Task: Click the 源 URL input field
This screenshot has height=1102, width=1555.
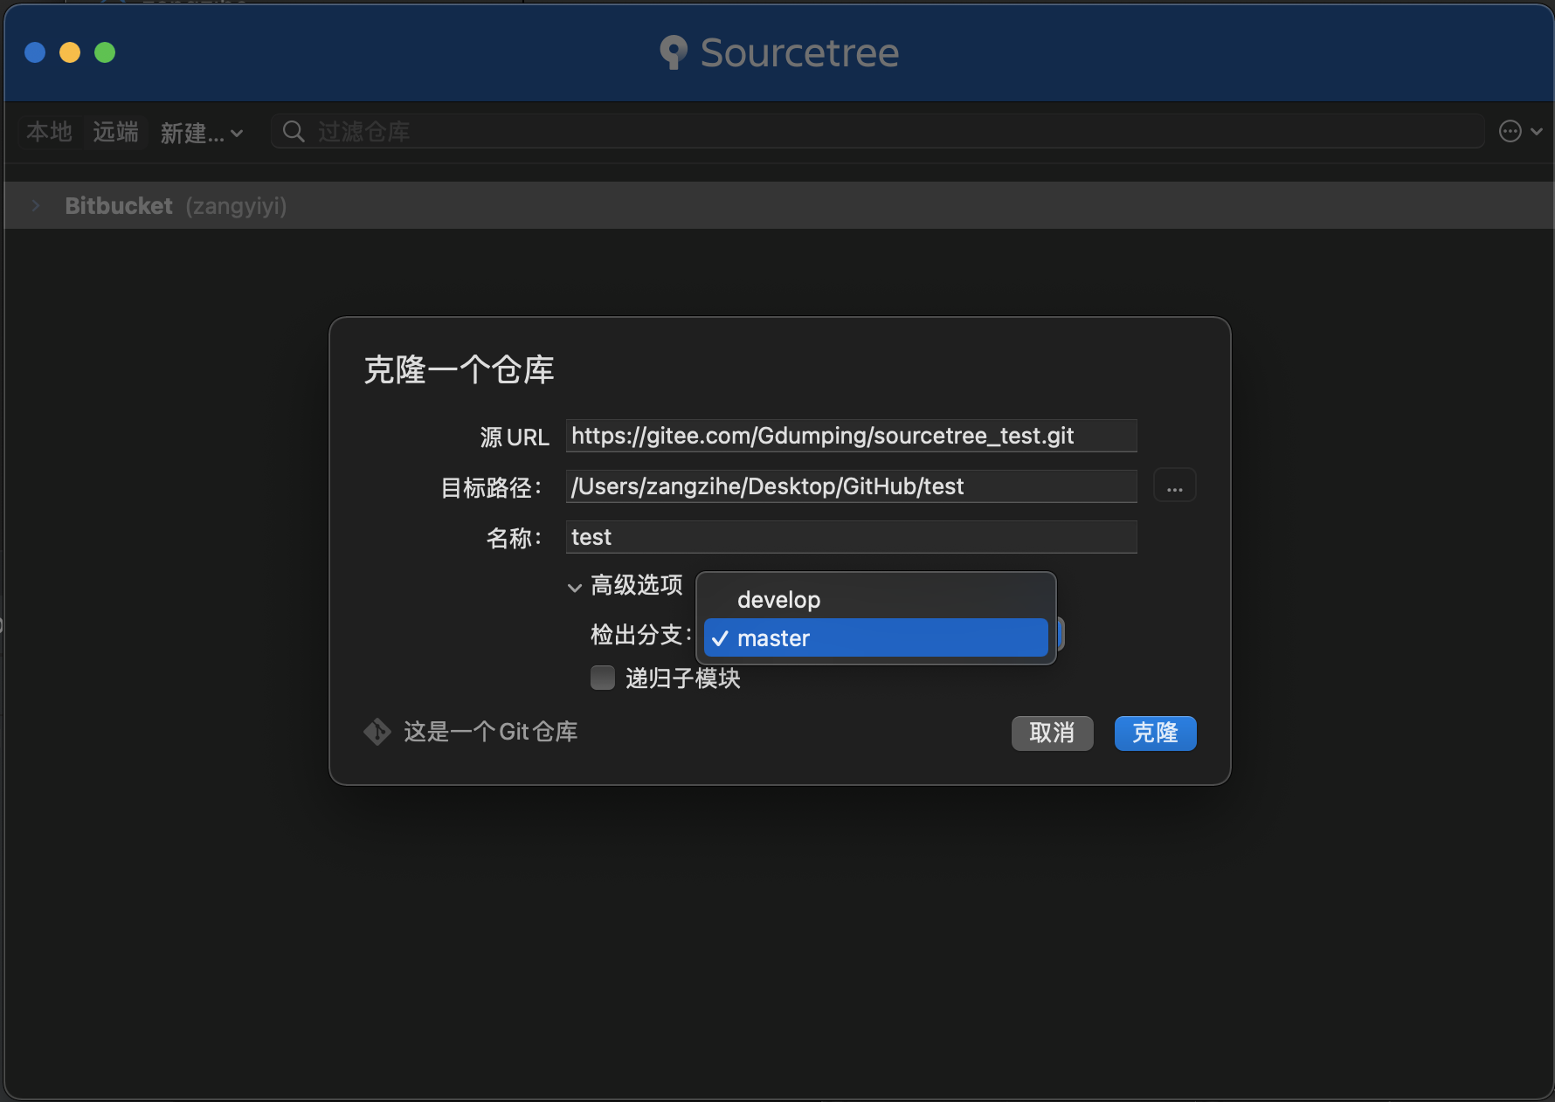Action: tap(851, 436)
